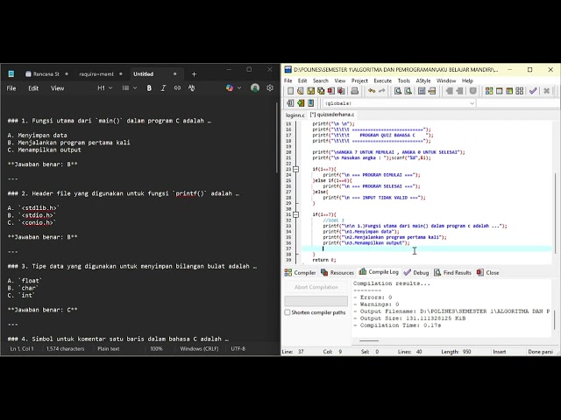This screenshot has height=420, width=561.
Task: Save the current file via floppy disk icon
Action: [x=310, y=91]
